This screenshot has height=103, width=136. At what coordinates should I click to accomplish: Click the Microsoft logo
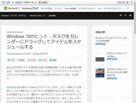pyautogui.click(x=11, y=8)
